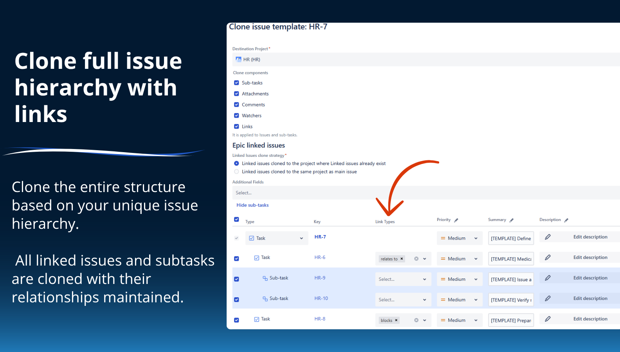Click the description pencil icon in HR-8 row
The image size is (620, 352).
pyautogui.click(x=548, y=319)
